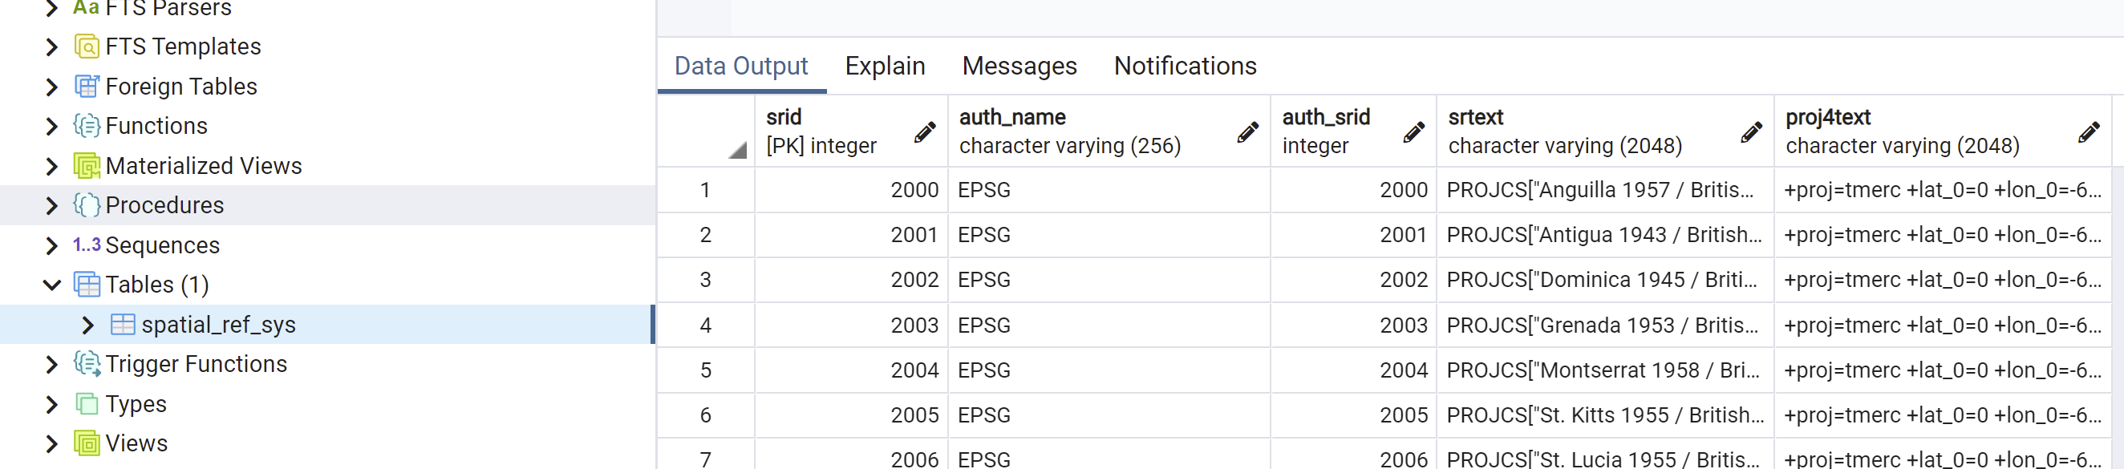Expand the spatial_ref_sys table node
The image size is (2124, 469).
point(88,325)
